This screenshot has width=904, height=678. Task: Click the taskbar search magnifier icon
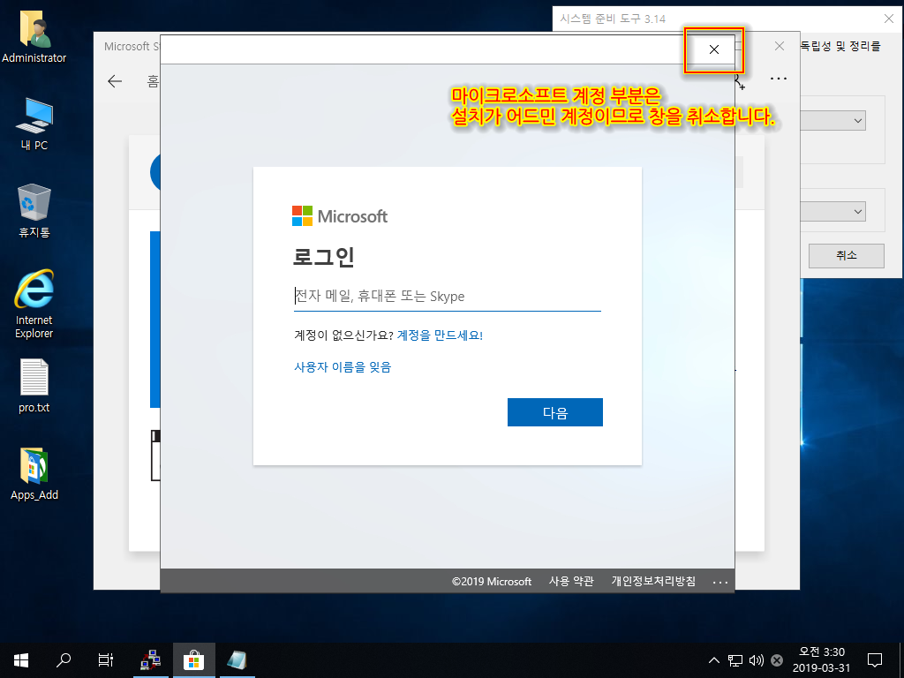64,660
